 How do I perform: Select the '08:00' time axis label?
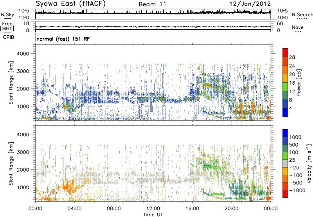pyautogui.click(x=114, y=209)
